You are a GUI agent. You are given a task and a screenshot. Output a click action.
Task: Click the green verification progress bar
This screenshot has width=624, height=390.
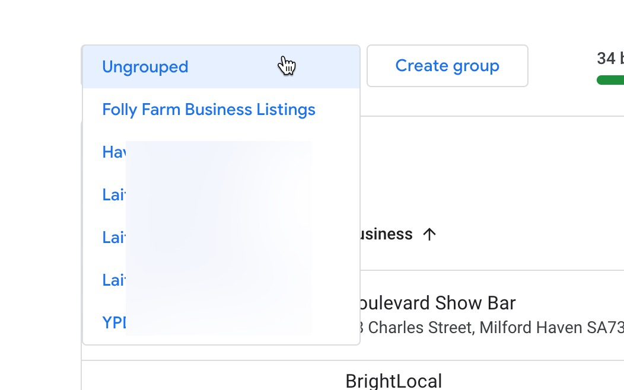(611, 80)
